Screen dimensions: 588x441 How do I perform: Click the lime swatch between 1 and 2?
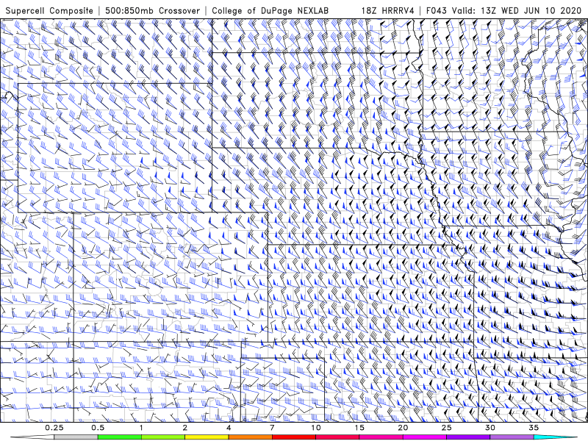pyautogui.click(x=163, y=437)
